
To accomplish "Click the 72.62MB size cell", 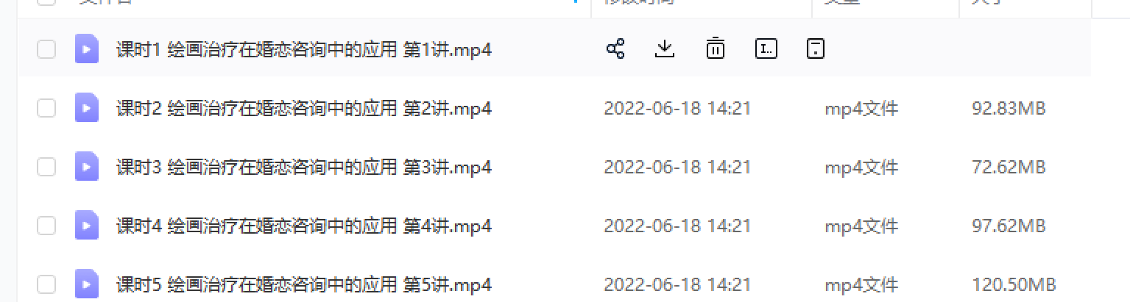I will tap(1009, 168).
